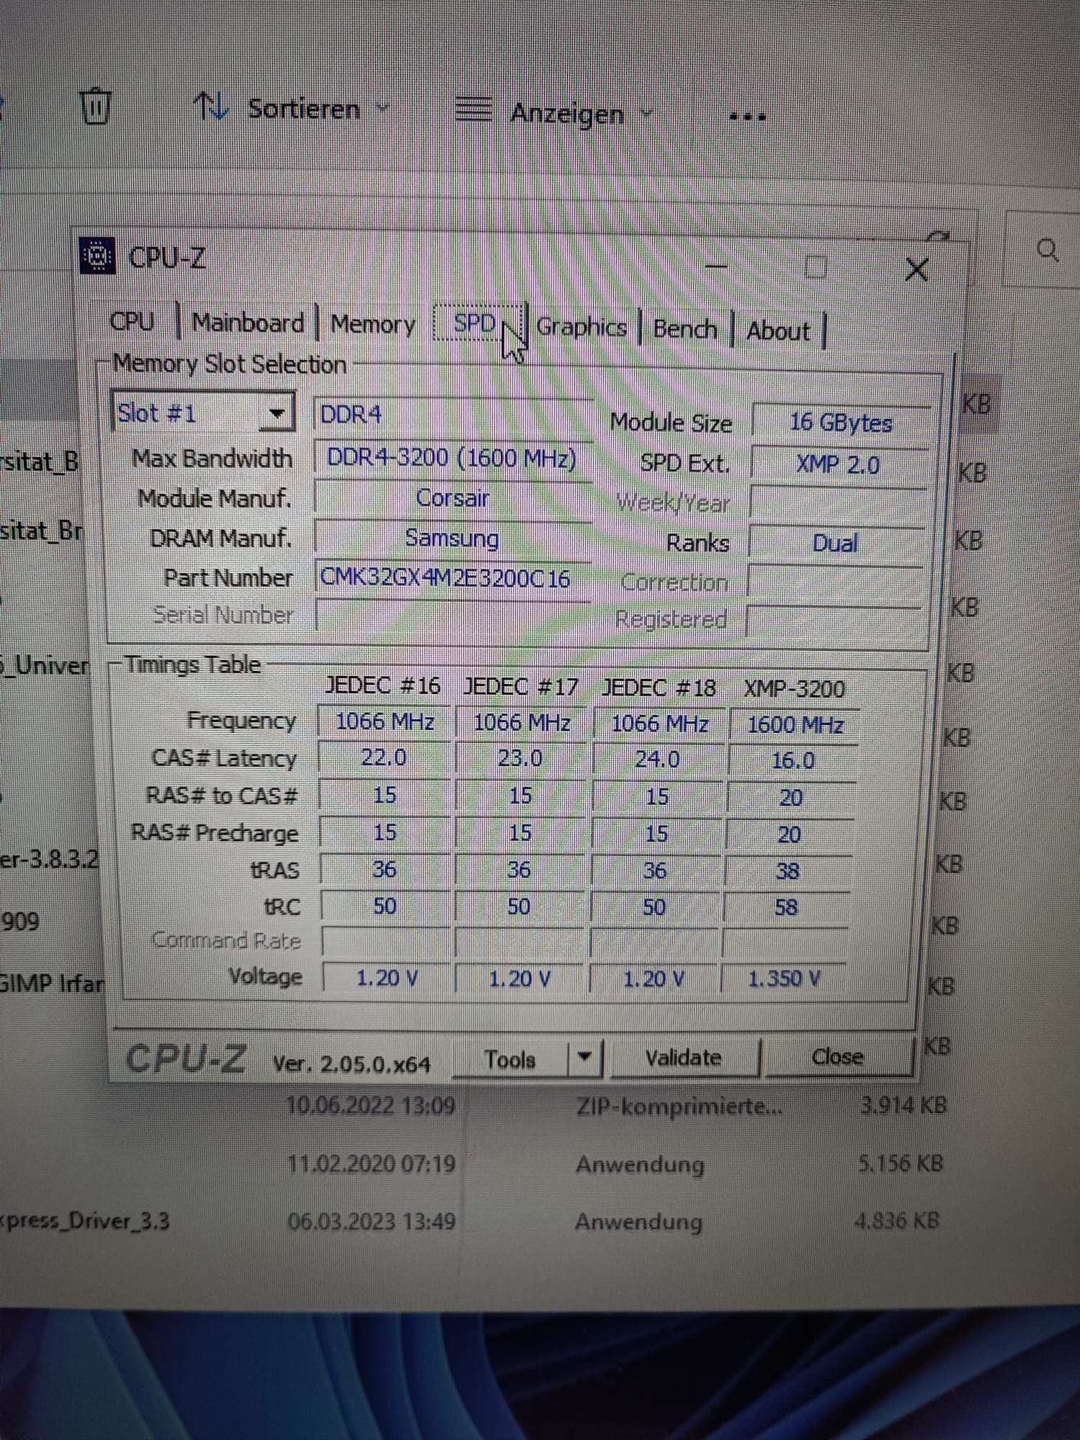The image size is (1080, 1440).
Task: Switch to the Memory tab
Action: (x=373, y=324)
